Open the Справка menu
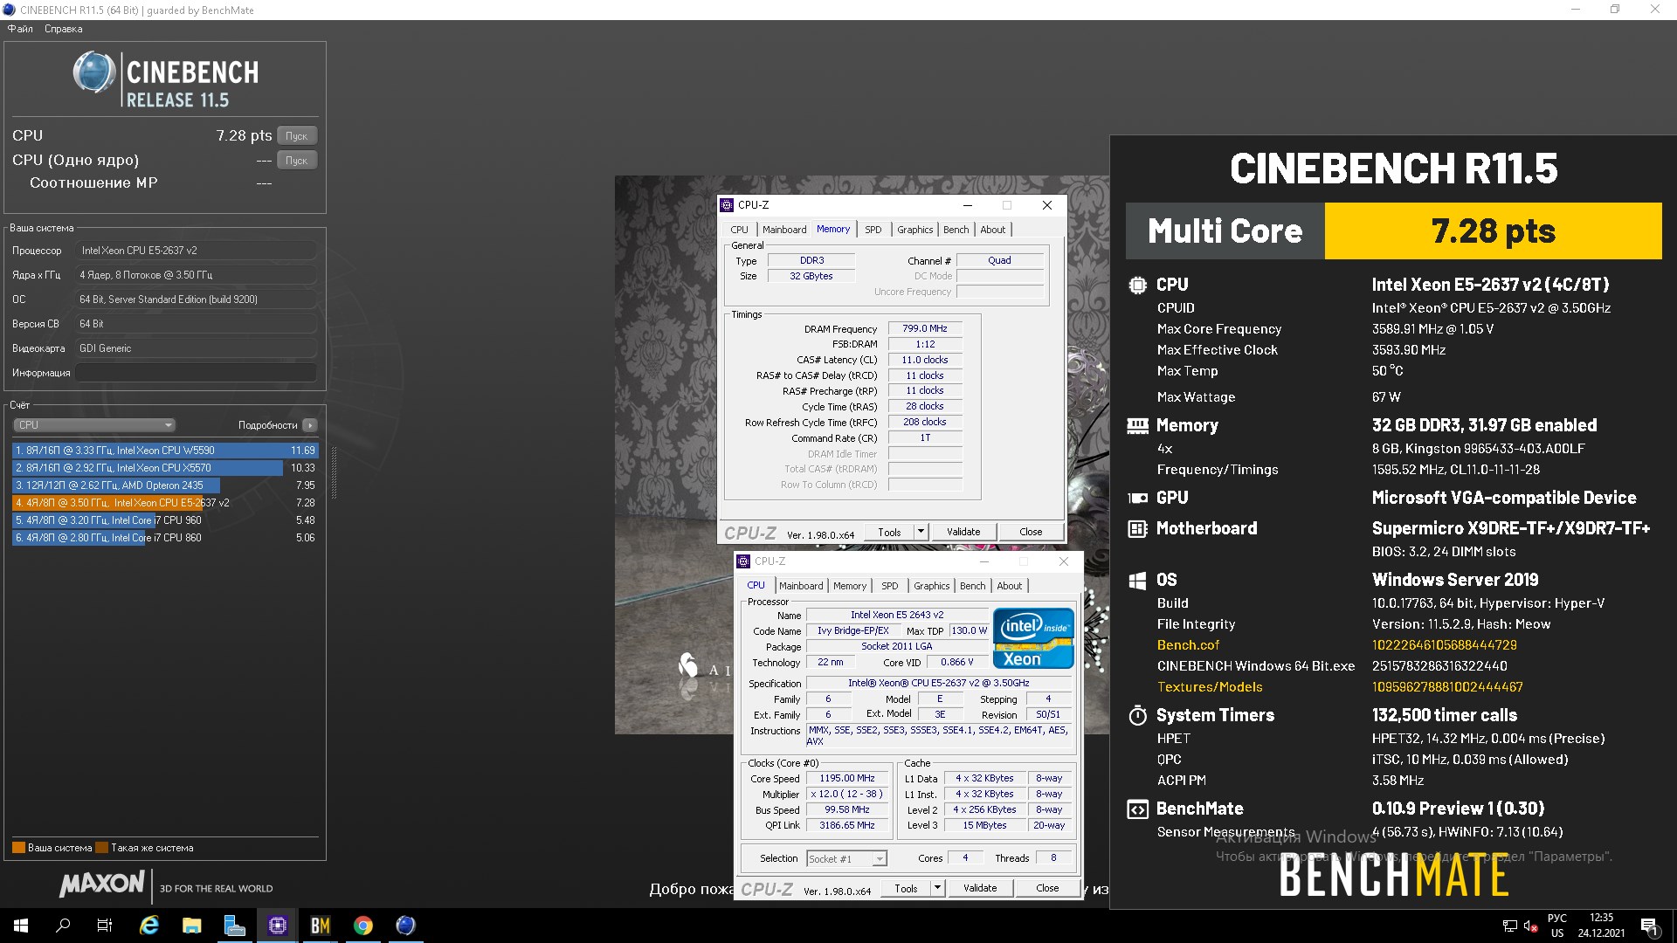1677x943 pixels. [x=63, y=29]
